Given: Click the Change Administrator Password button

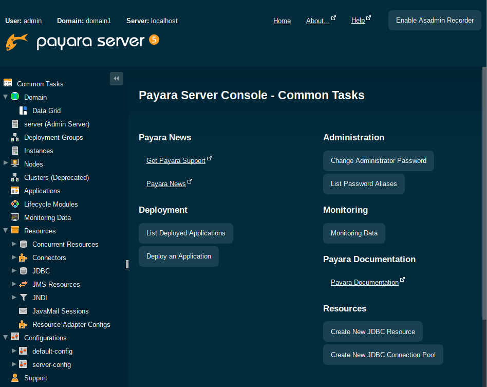Looking at the screenshot, I should (x=379, y=160).
